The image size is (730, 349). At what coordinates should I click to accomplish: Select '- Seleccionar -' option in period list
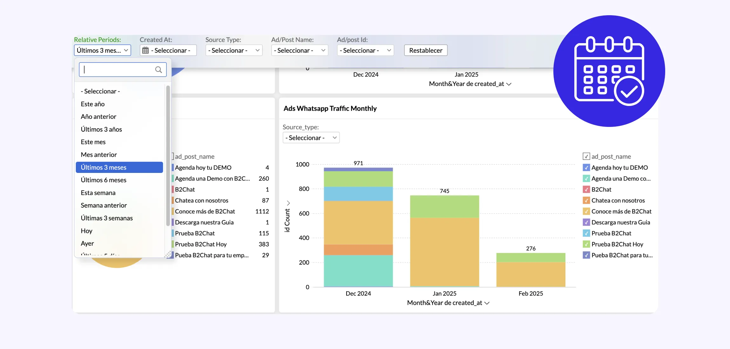(119, 91)
